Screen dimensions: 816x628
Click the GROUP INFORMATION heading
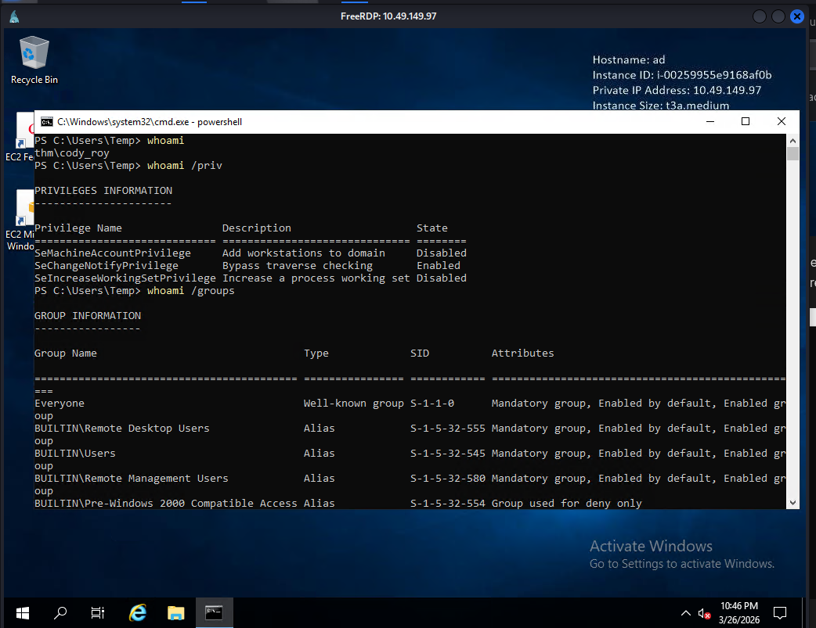[88, 315]
